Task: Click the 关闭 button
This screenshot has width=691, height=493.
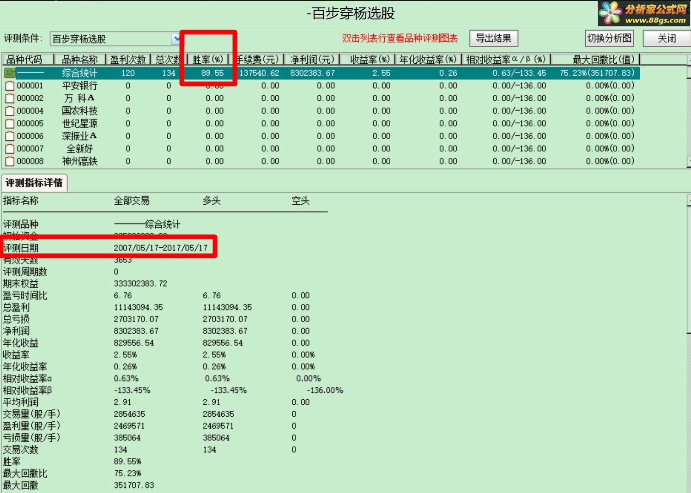Action: pos(667,38)
